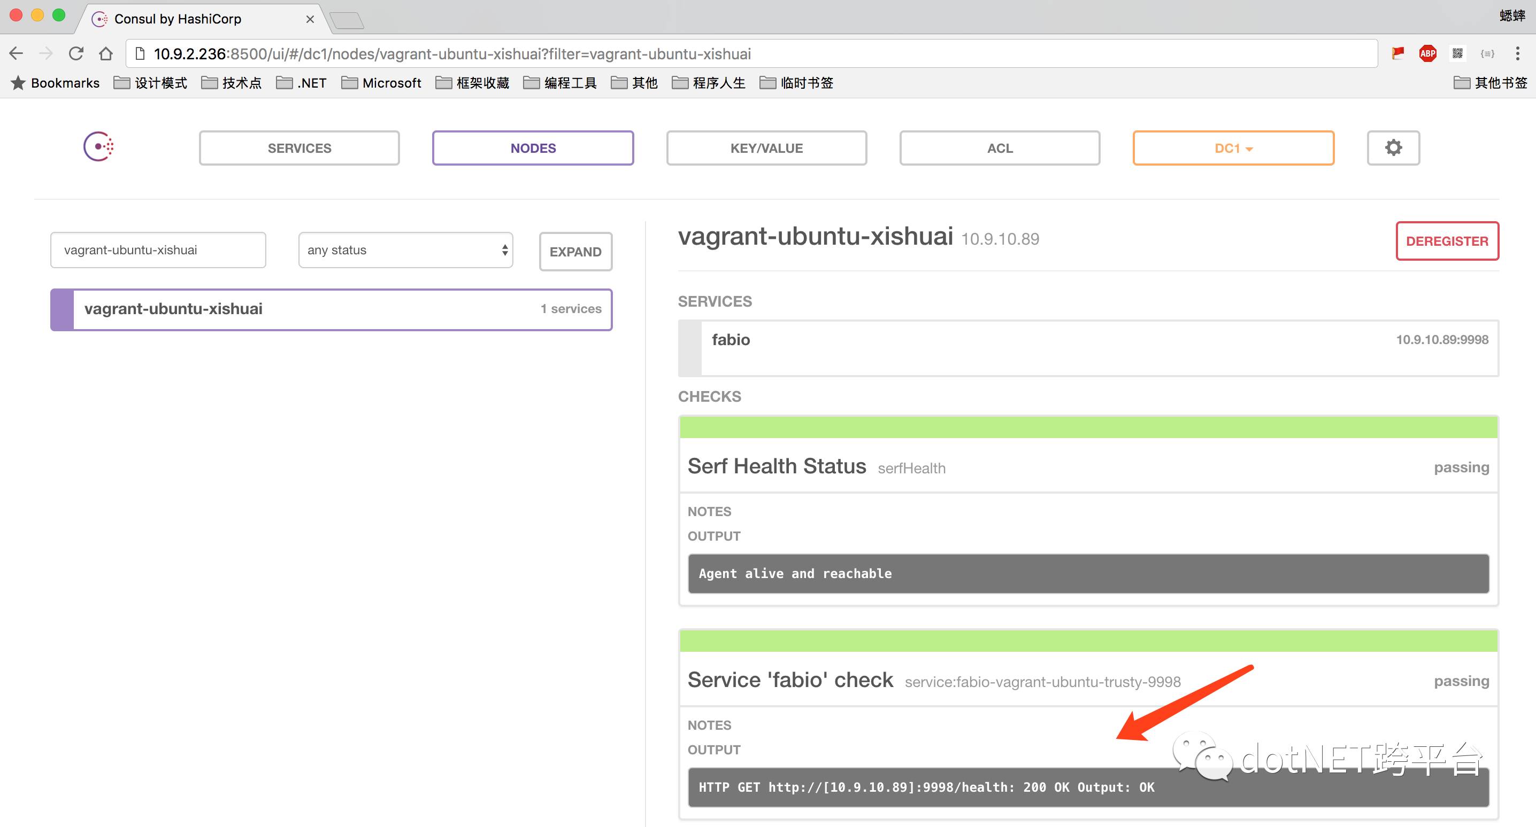Switch to the KEY/VALUE tab

[x=767, y=148]
